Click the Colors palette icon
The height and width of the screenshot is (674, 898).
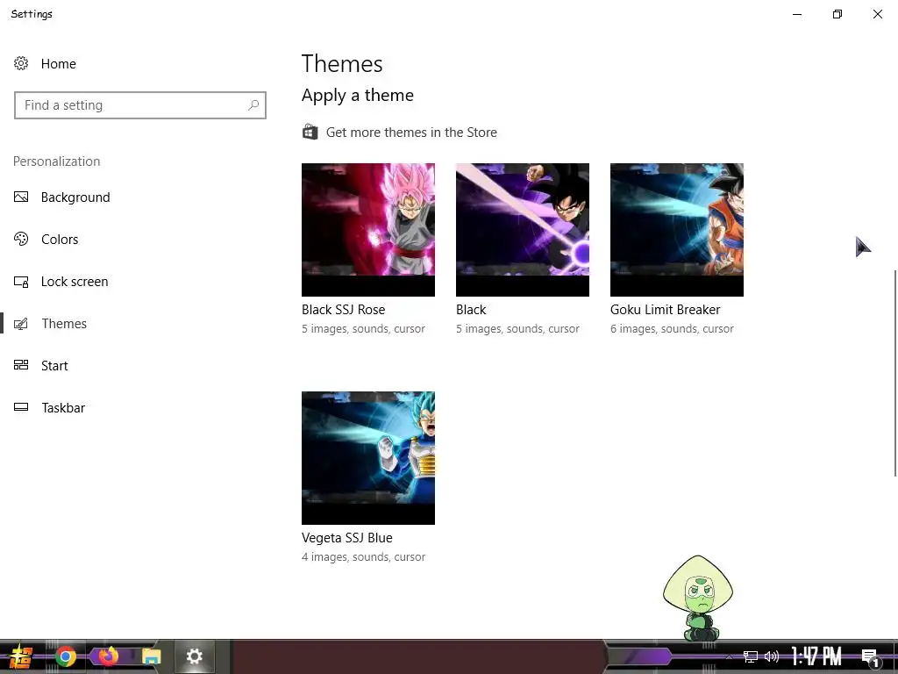[21, 239]
